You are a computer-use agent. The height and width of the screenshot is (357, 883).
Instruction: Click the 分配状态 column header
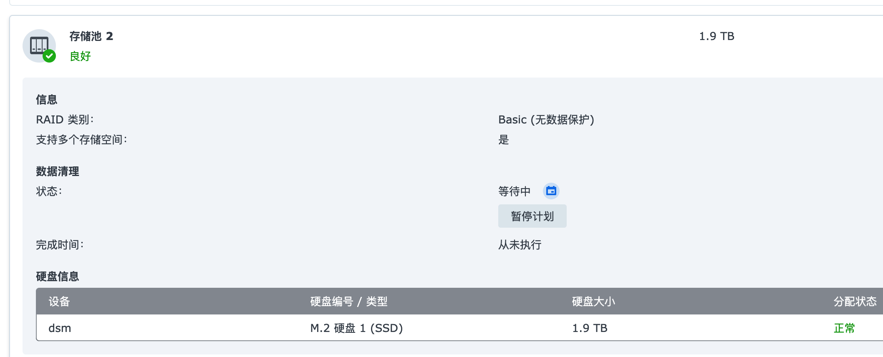[x=855, y=302]
